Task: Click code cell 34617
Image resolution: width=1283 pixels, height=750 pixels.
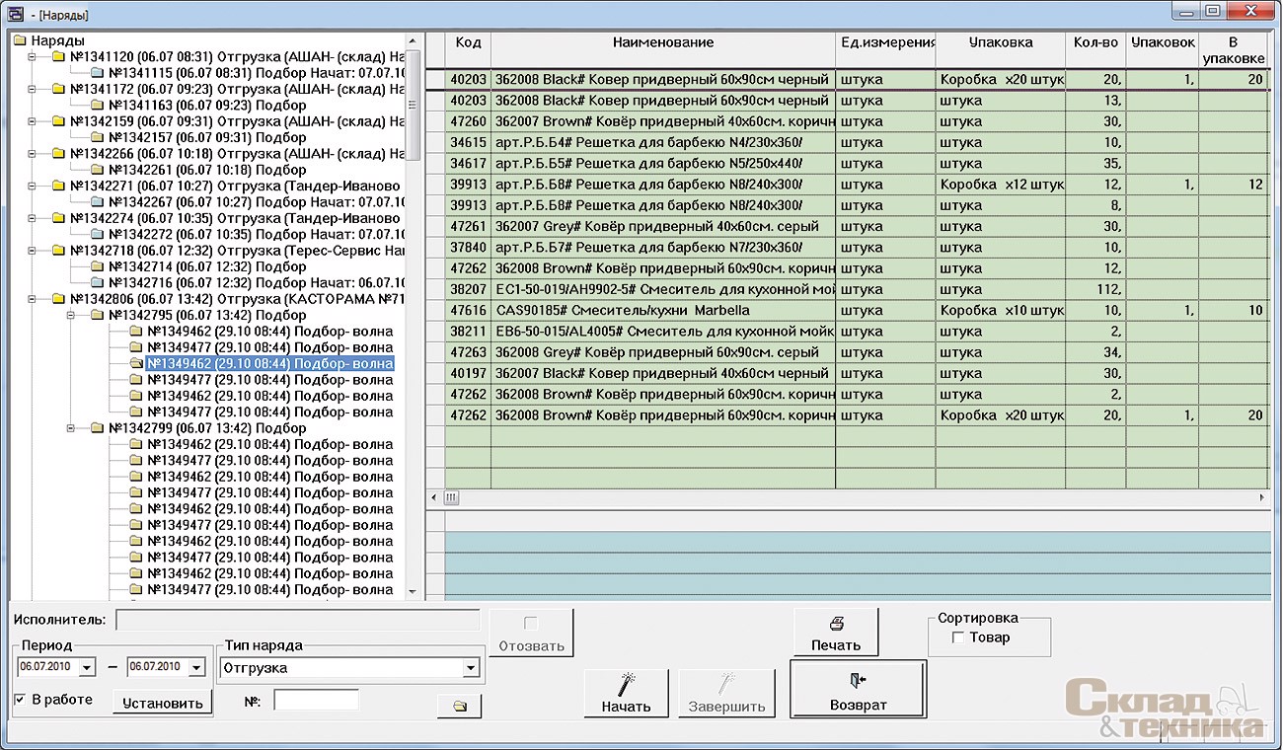Action: coord(468,164)
